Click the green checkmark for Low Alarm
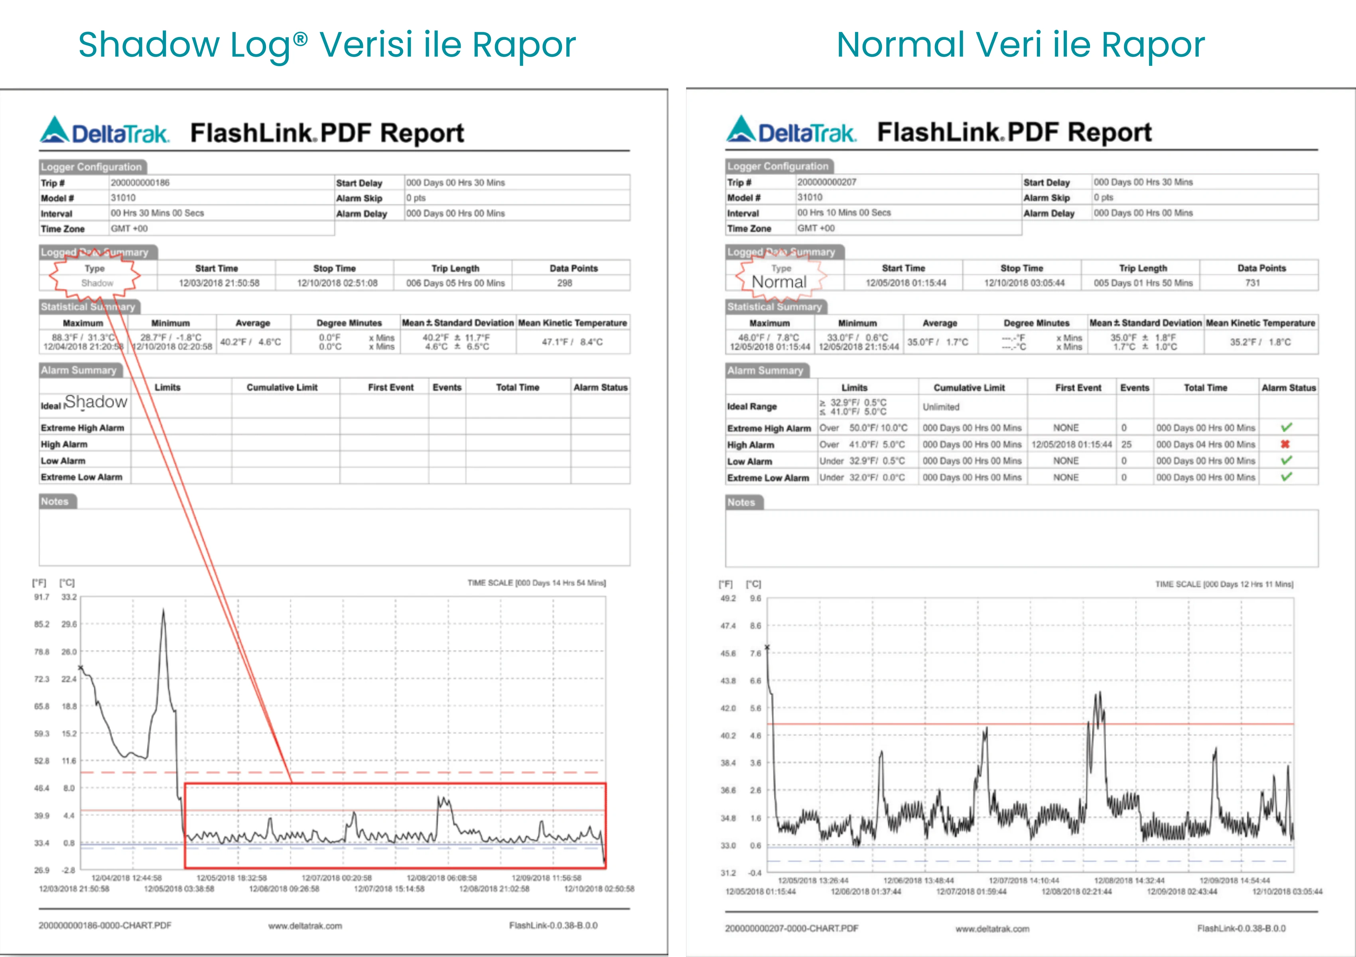This screenshot has width=1356, height=957. click(x=1286, y=460)
